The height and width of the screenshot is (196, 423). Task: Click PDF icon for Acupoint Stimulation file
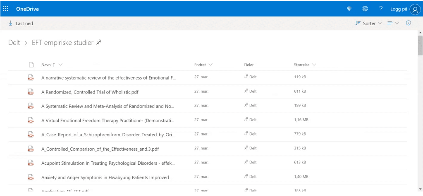[31, 163]
